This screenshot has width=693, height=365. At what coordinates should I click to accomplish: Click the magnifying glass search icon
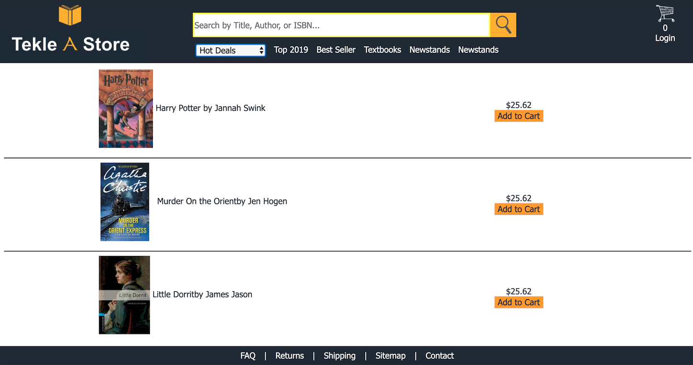[503, 24]
